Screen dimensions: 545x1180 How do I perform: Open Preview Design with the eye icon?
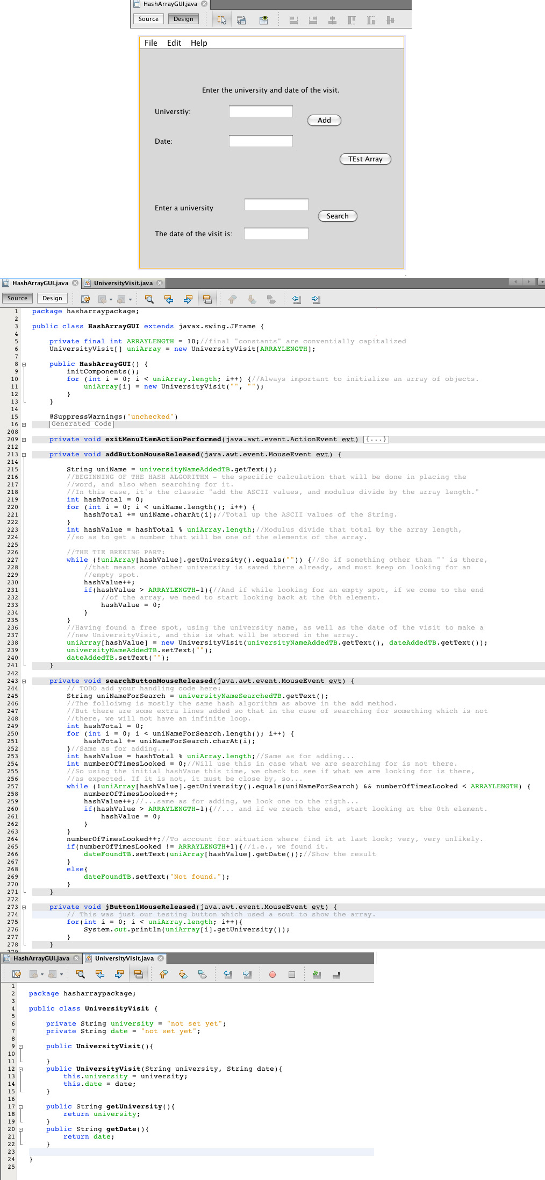coord(263,20)
